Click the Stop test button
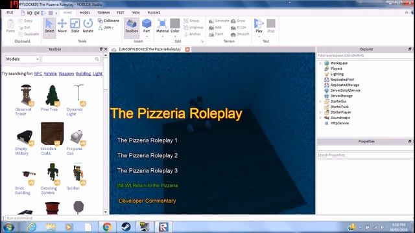The width and height of the screenshot is (415, 233). click(271, 26)
